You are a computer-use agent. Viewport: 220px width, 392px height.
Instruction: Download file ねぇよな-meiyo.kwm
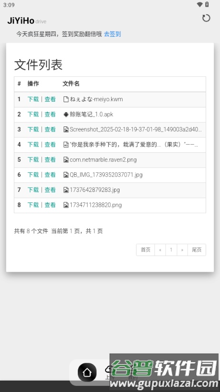(x=33, y=99)
